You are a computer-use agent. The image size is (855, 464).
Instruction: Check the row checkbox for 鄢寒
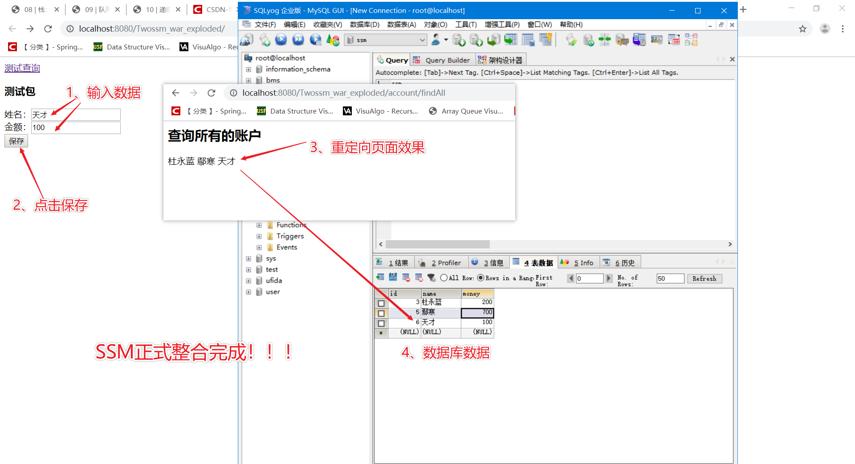(x=381, y=313)
